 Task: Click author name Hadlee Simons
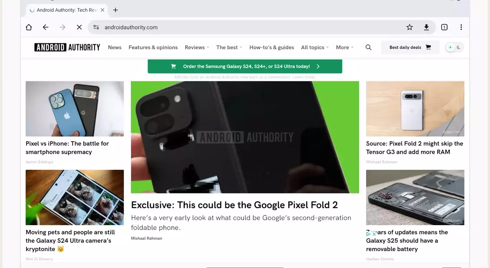click(x=380, y=259)
